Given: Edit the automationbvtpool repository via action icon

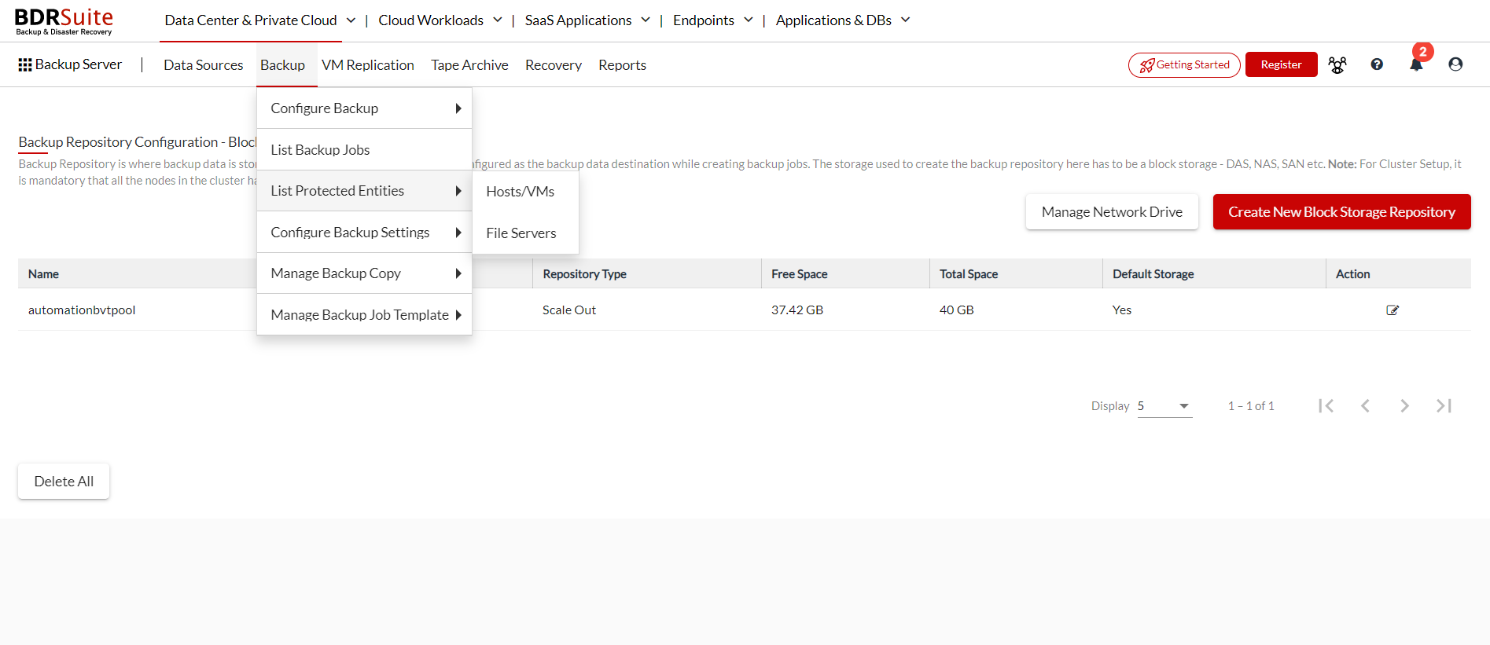Looking at the screenshot, I should 1393,310.
